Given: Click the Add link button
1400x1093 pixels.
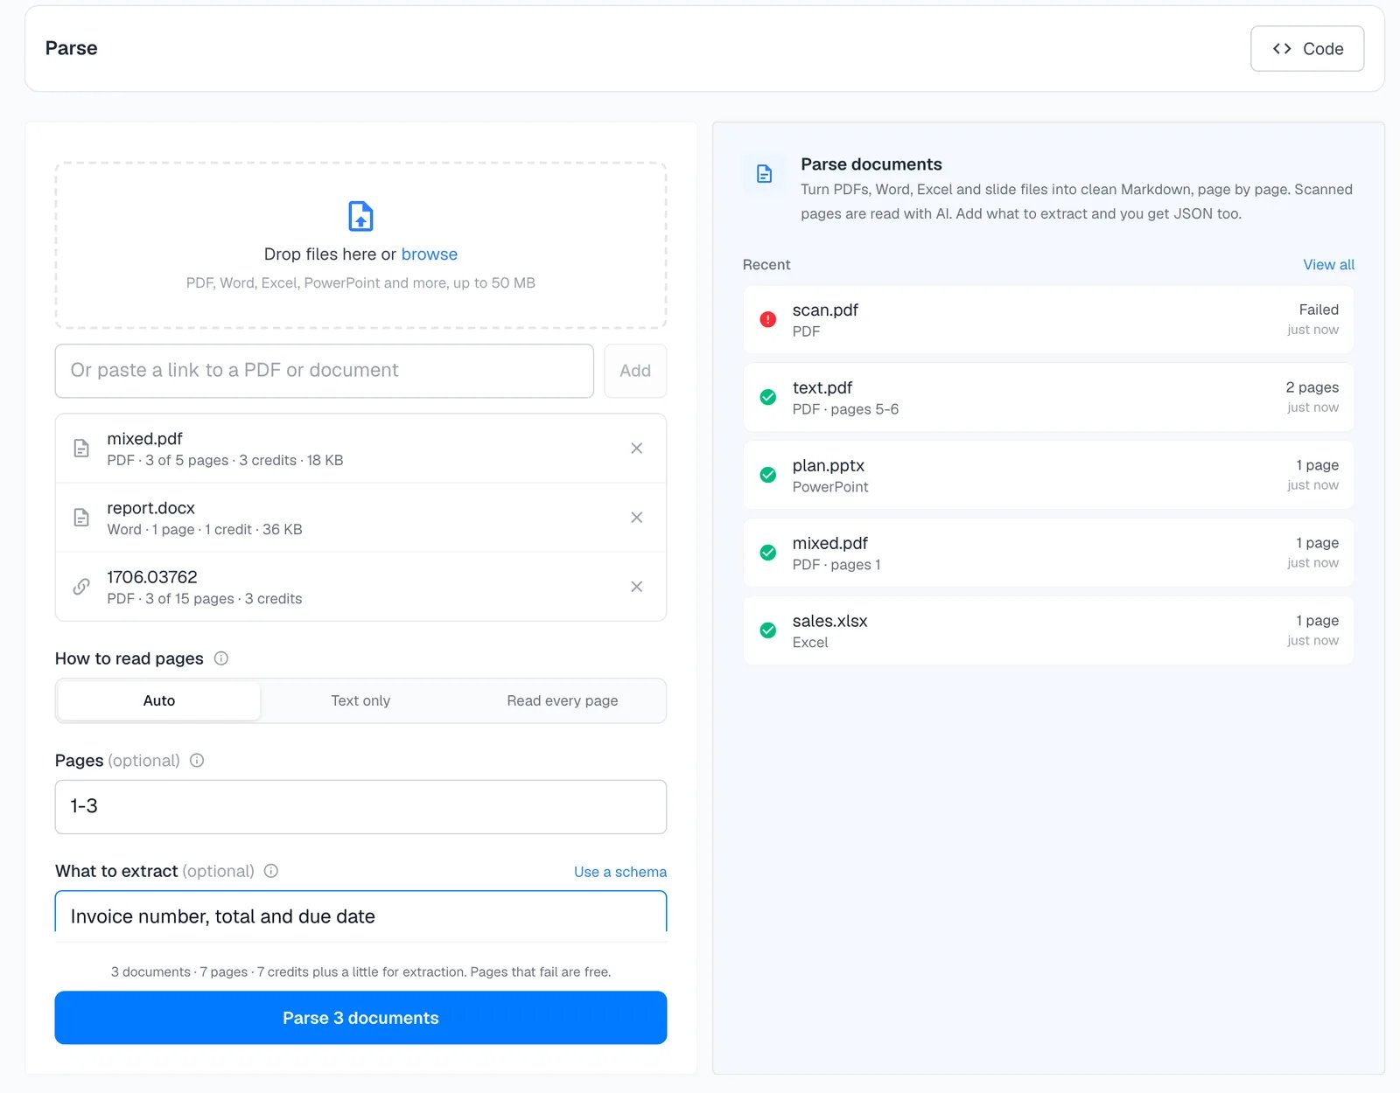Looking at the screenshot, I should [x=635, y=371].
